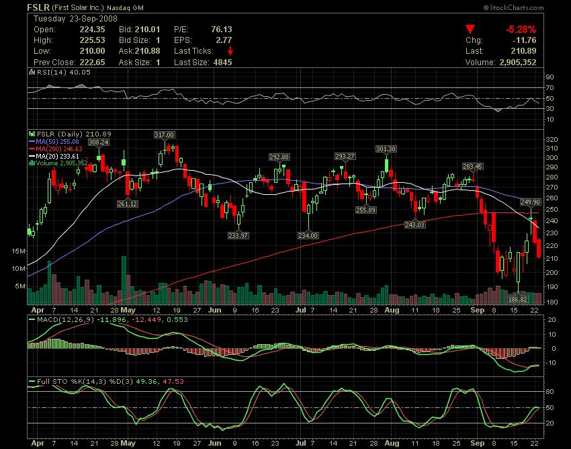The width and height of the screenshot is (571, 449).
Task: Click the 301.30 high price label
Action: (386, 149)
